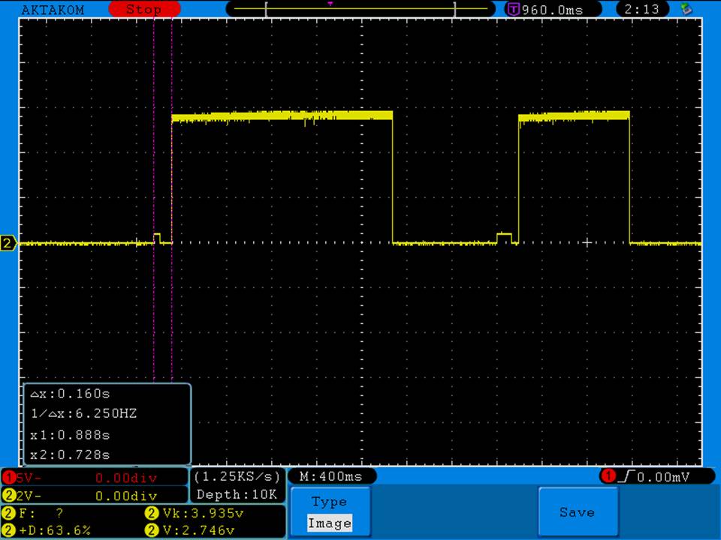The image size is (721, 540).
Task: Click the Type Image menu button
Action: pyautogui.click(x=330, y=512)
